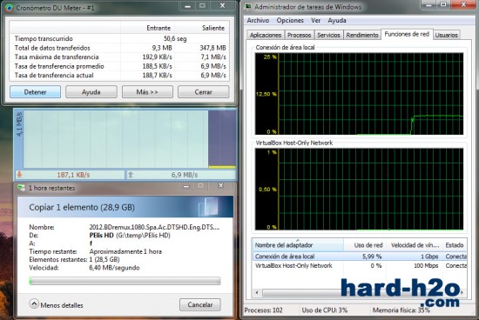Click the DU Meter stopwatch title icon
Image resolution: width=479 pixels, height=320 pixels.
(10, 8)
